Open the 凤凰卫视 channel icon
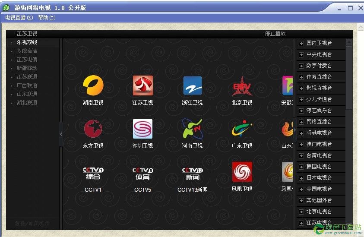Screen dimensions: 364x237 [x=242, y=172]
